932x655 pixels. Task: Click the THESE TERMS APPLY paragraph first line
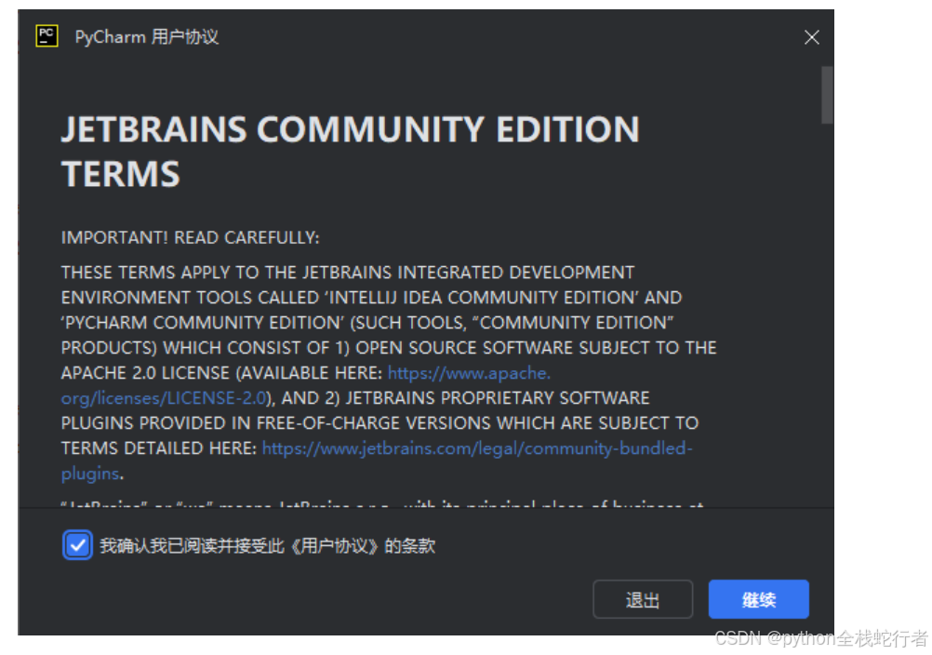348,273
